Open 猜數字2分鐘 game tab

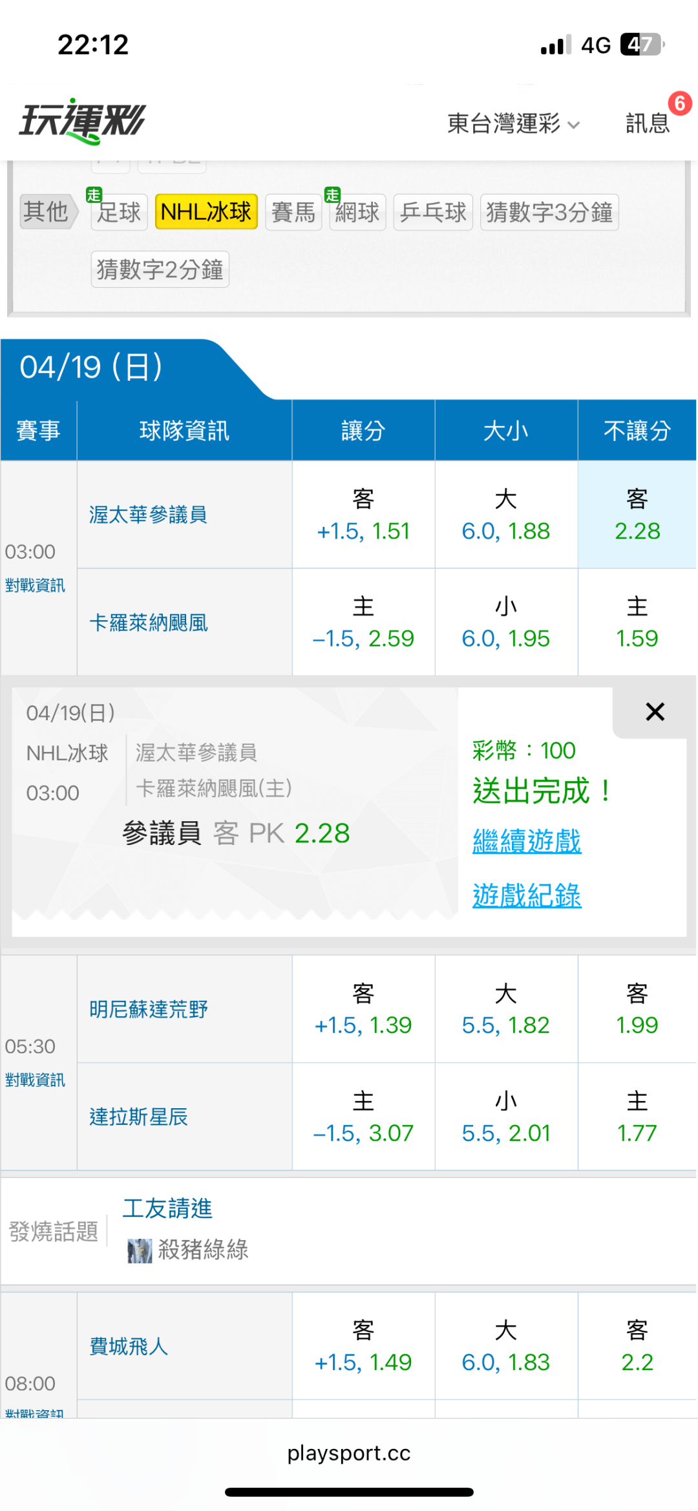[x=160, y=269]
